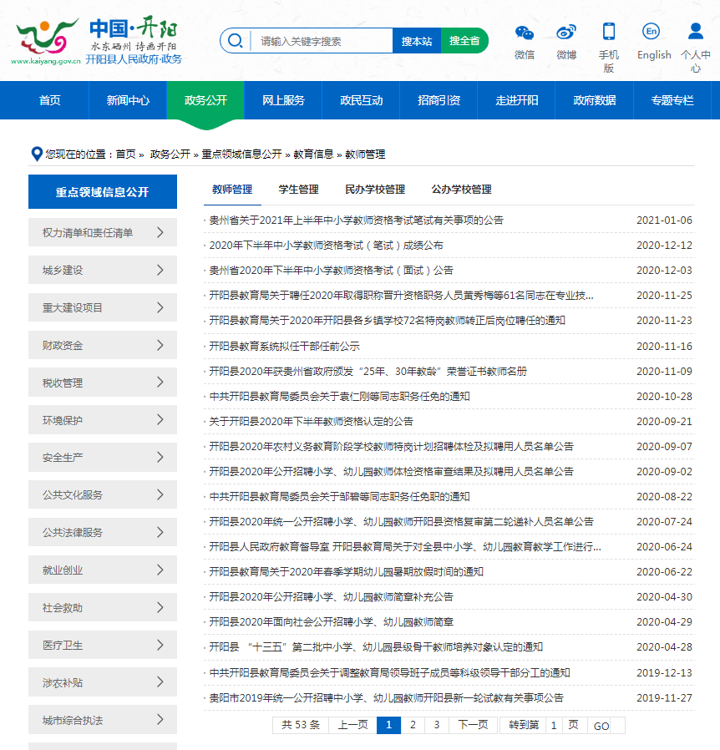
Task: Open the 开阳县教育系统拟任干部任前公示 article
Action: (284, 346)
